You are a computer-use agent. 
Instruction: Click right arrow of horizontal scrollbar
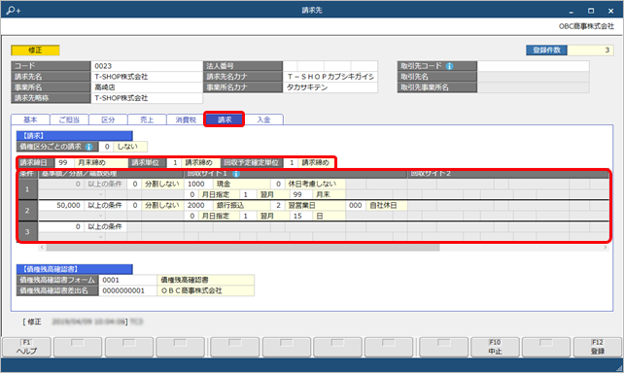(x=606, y=248)
